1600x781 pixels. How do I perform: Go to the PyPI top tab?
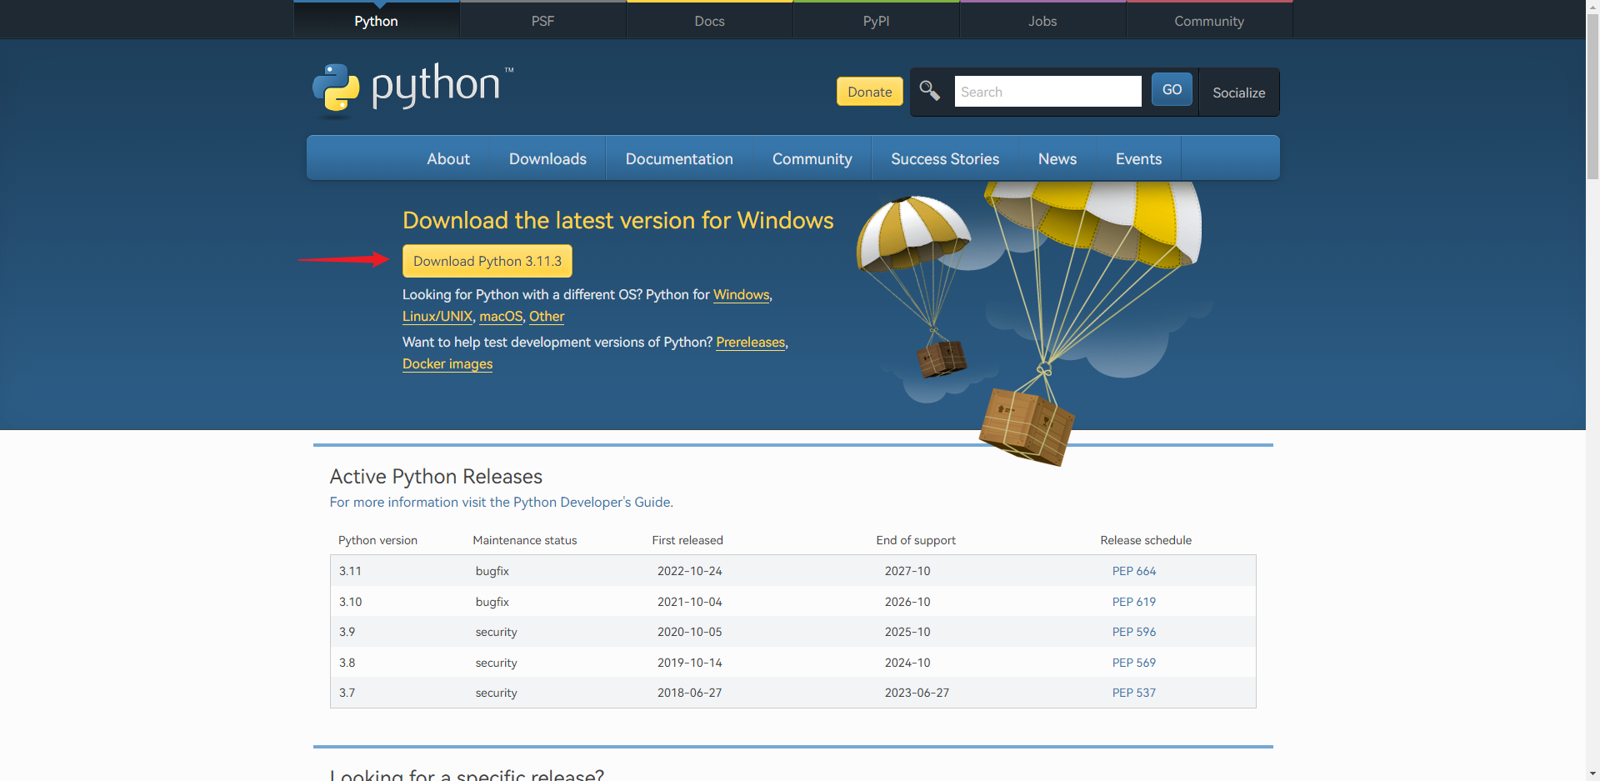[x=876, y=21]
